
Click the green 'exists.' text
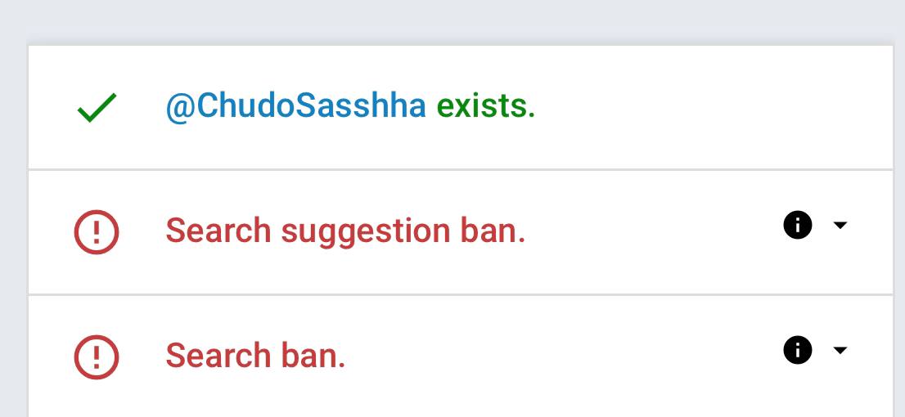point(486,106)
